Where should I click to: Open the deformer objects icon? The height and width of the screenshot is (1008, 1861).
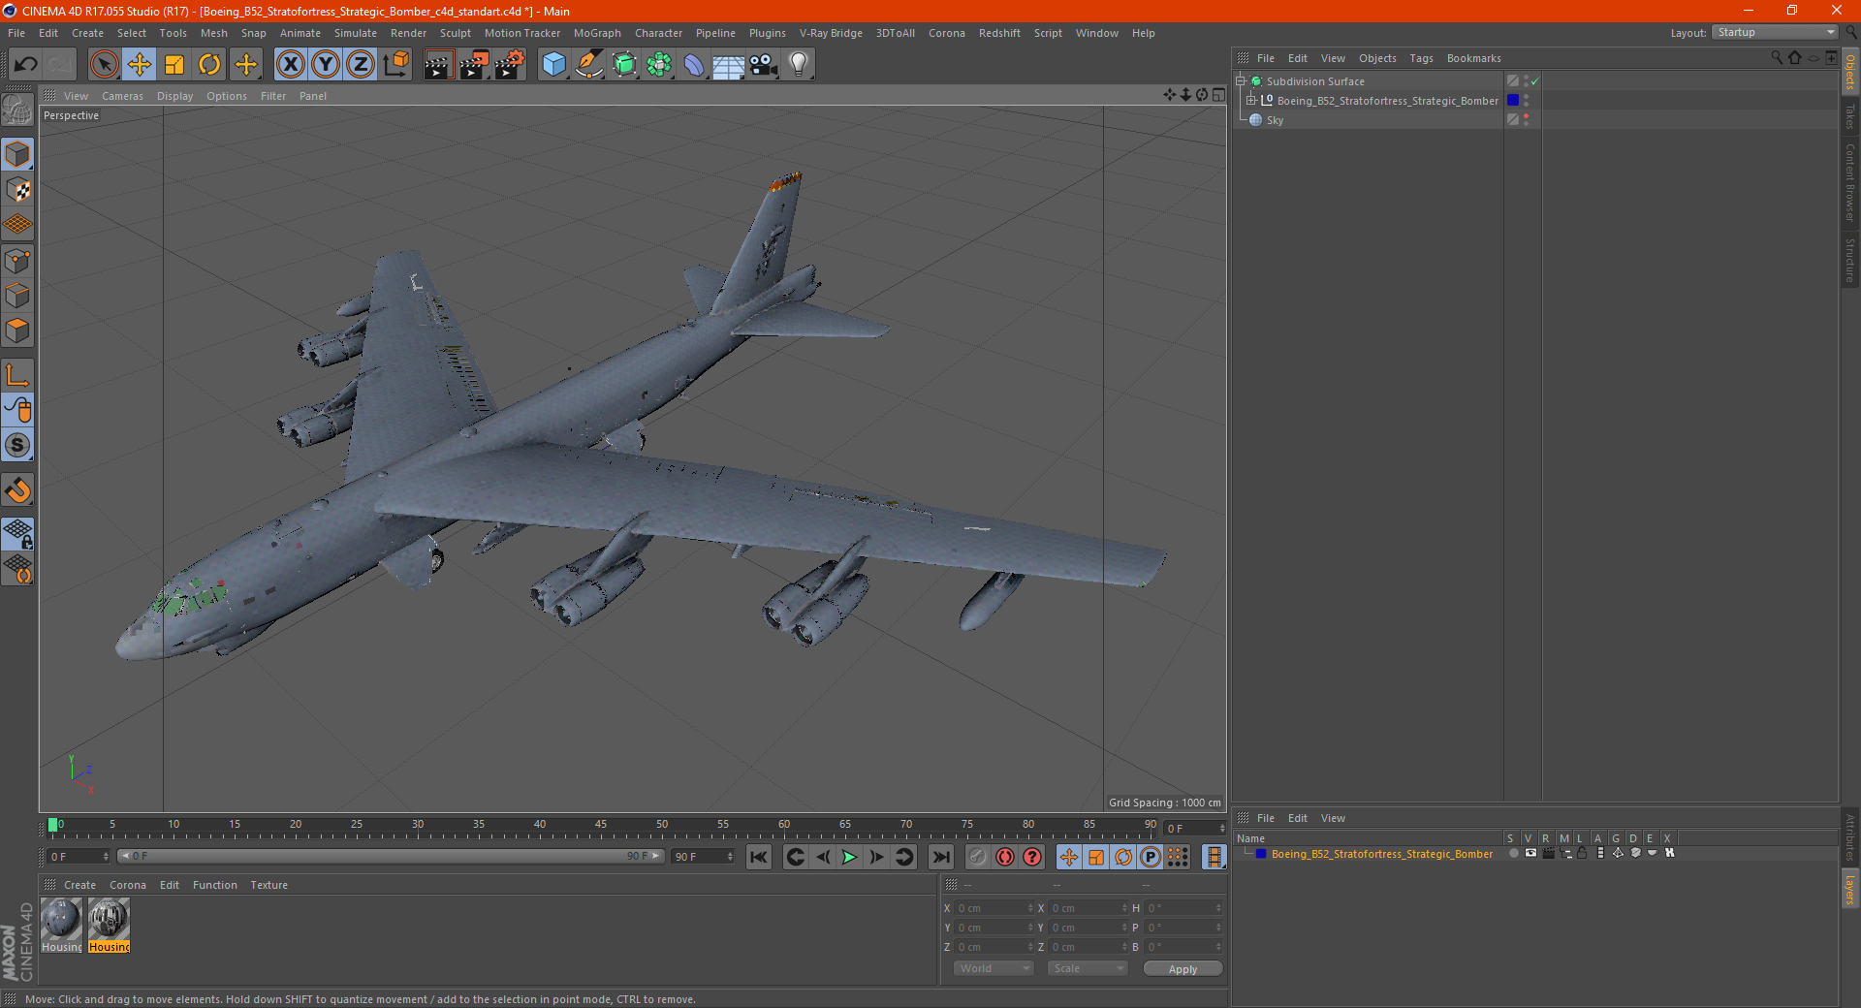[694, 65]
